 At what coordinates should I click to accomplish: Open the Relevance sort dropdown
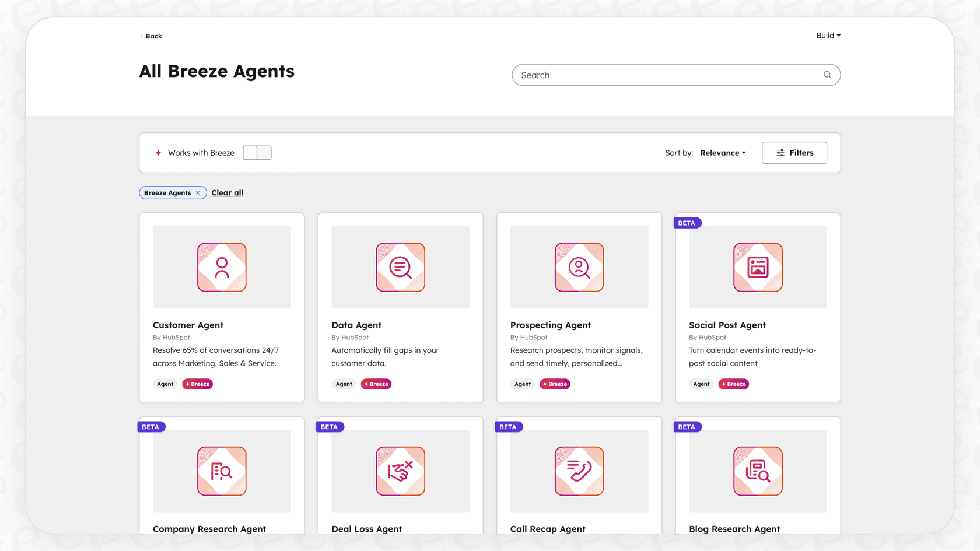pyautogui.click(x=723, y=152)
